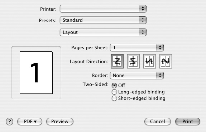Click the Border popup stepper arrows
Image resolution: width=206 pixels, height=132 pixels.
160,76
